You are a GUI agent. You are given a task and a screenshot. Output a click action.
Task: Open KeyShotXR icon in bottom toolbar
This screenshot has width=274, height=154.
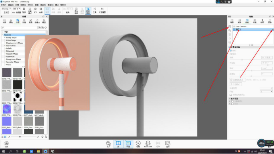(148, 144)
